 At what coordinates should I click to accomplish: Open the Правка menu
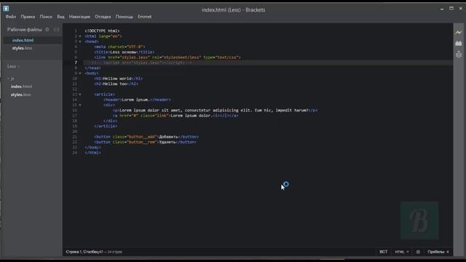28,17
